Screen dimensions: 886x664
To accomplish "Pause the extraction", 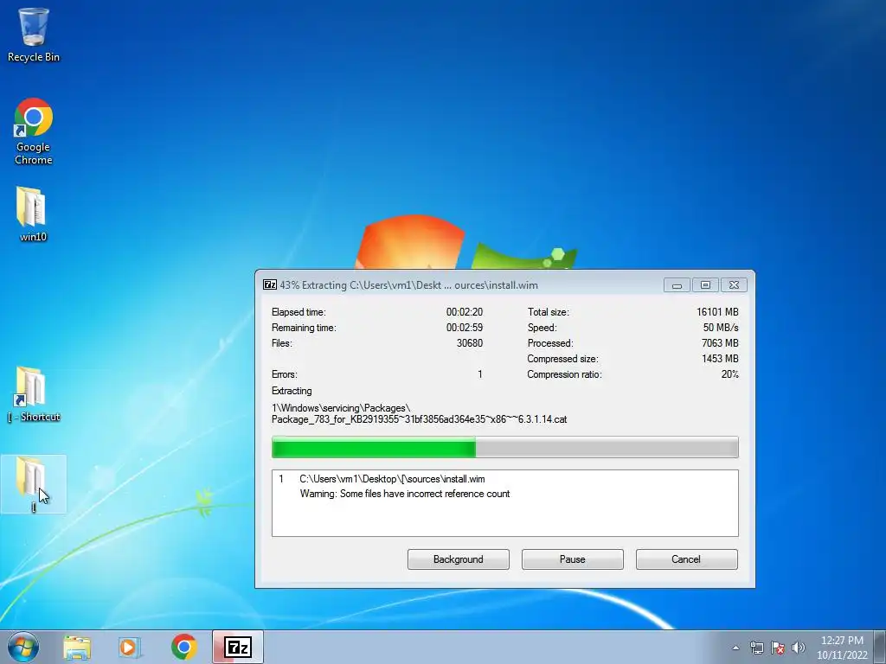I will [x=573, y=559].
